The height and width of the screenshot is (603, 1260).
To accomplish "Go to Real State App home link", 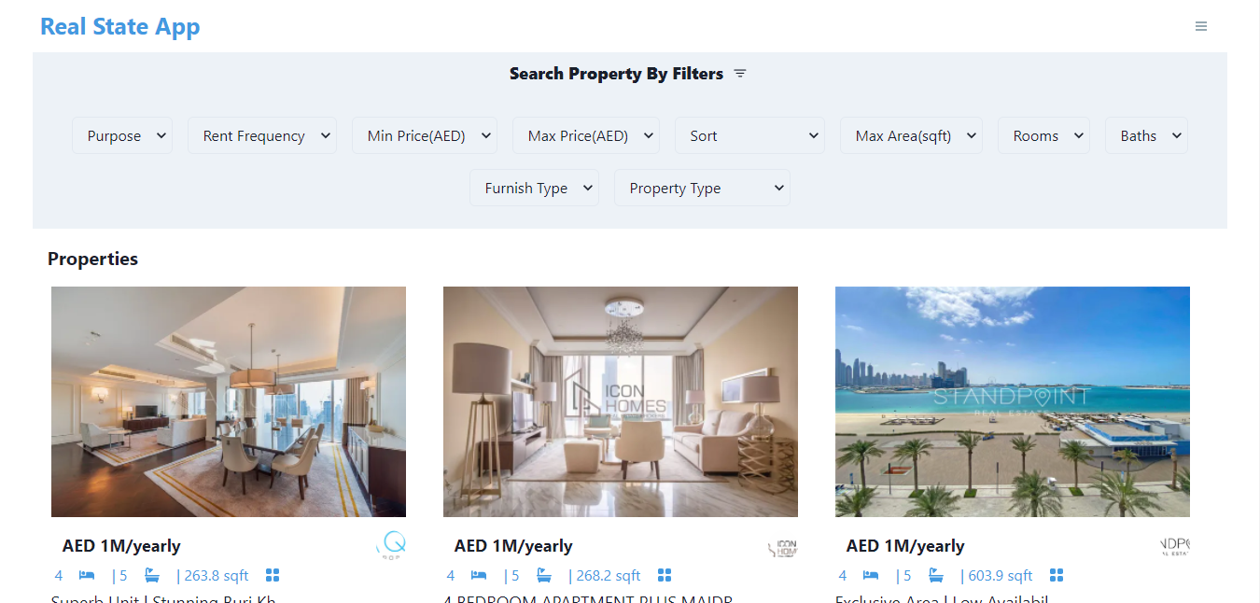I will point(120,26).
